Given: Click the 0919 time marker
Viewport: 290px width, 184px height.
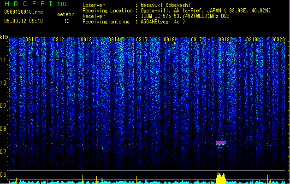Looking at the screenshot, I should tap(252, 40).
